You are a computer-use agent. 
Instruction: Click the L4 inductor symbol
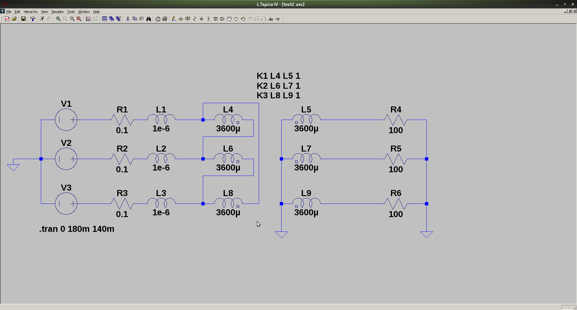(x=228, y=119)
